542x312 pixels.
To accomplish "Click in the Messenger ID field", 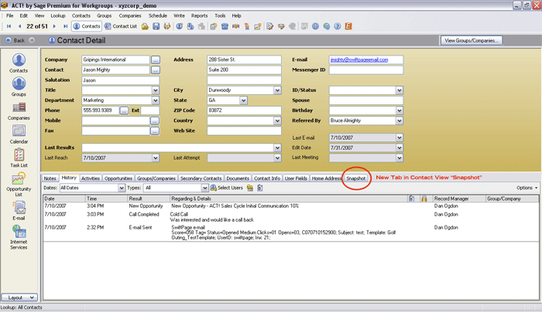I will (366, 70).
